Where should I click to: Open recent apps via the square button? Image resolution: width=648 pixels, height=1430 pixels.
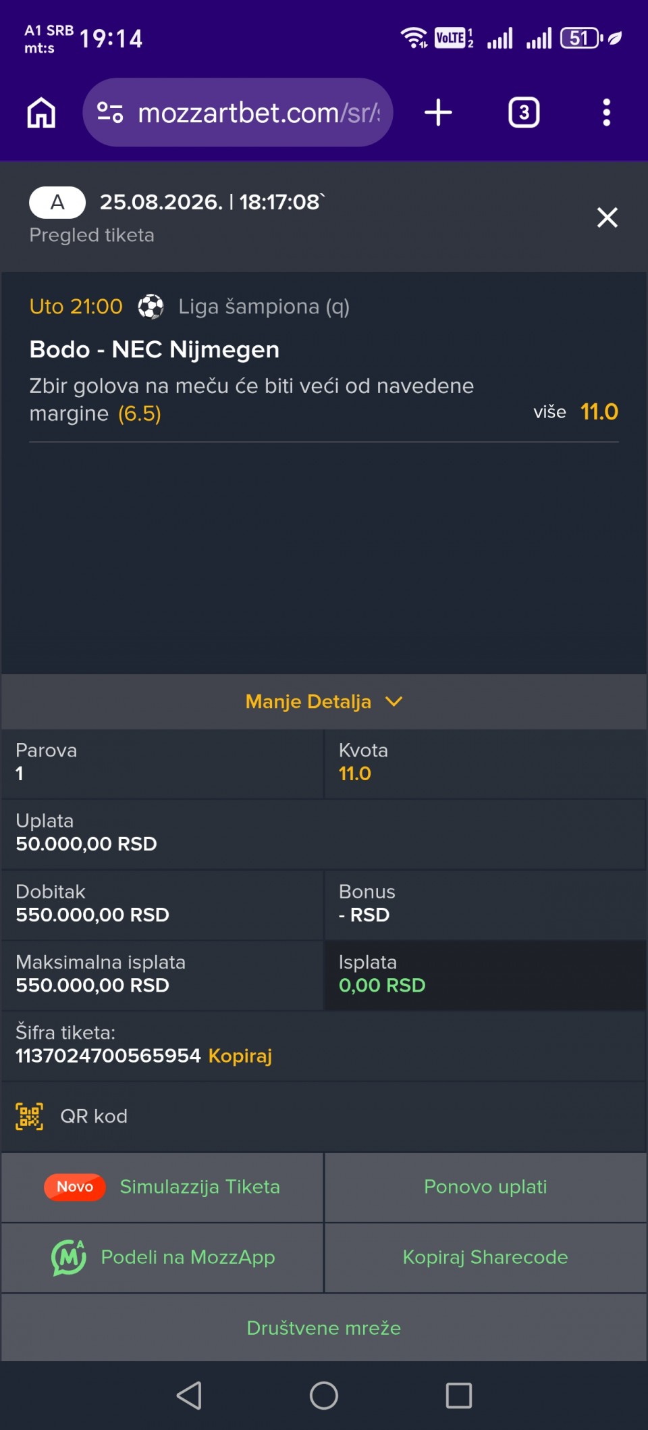[458, 1395]
